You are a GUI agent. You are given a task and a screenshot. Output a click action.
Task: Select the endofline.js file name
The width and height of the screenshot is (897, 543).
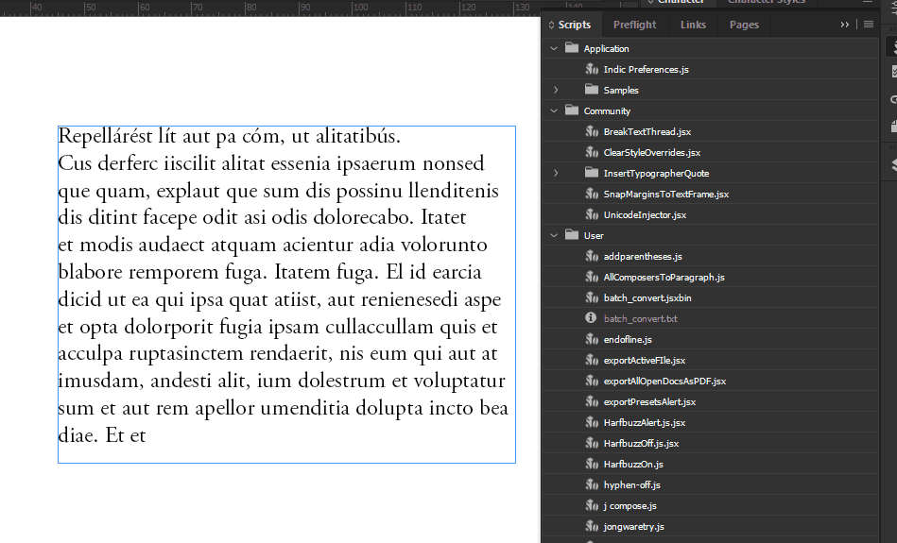point(628,340)
